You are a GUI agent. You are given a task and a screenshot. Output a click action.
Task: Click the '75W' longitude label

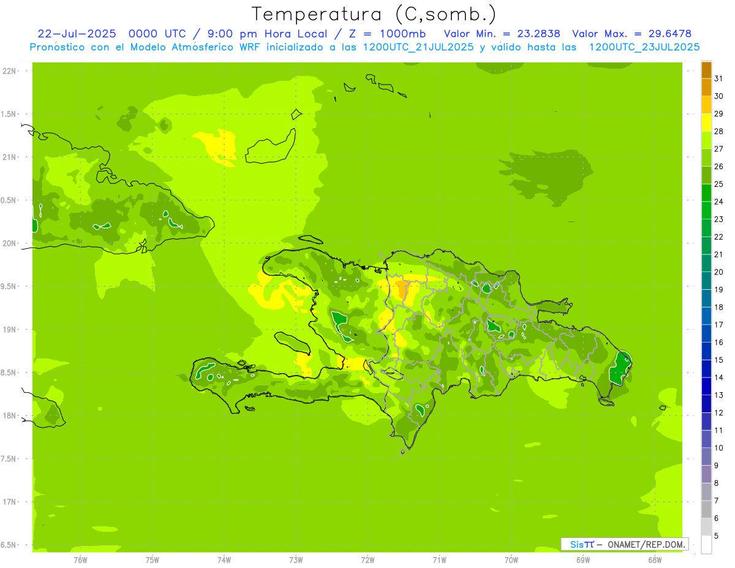tap(152, 559)
